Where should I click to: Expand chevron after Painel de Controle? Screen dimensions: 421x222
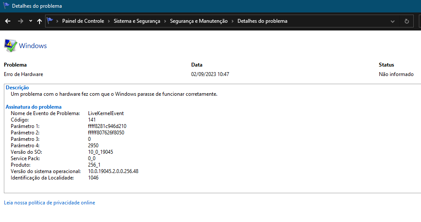pyautogui.click(x=109, y=21)
